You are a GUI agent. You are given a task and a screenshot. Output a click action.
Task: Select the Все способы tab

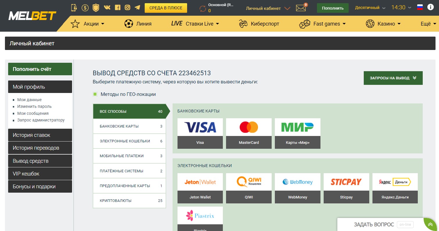tap(130, 111)
